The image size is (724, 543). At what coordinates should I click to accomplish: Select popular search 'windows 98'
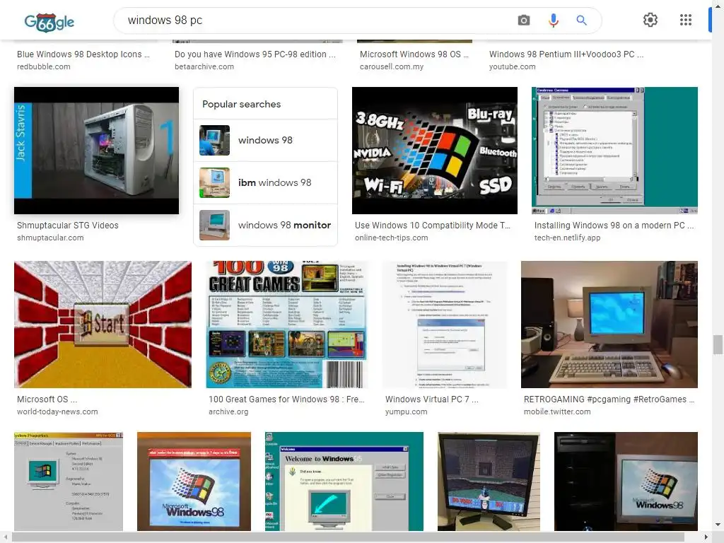coord(266,141)
